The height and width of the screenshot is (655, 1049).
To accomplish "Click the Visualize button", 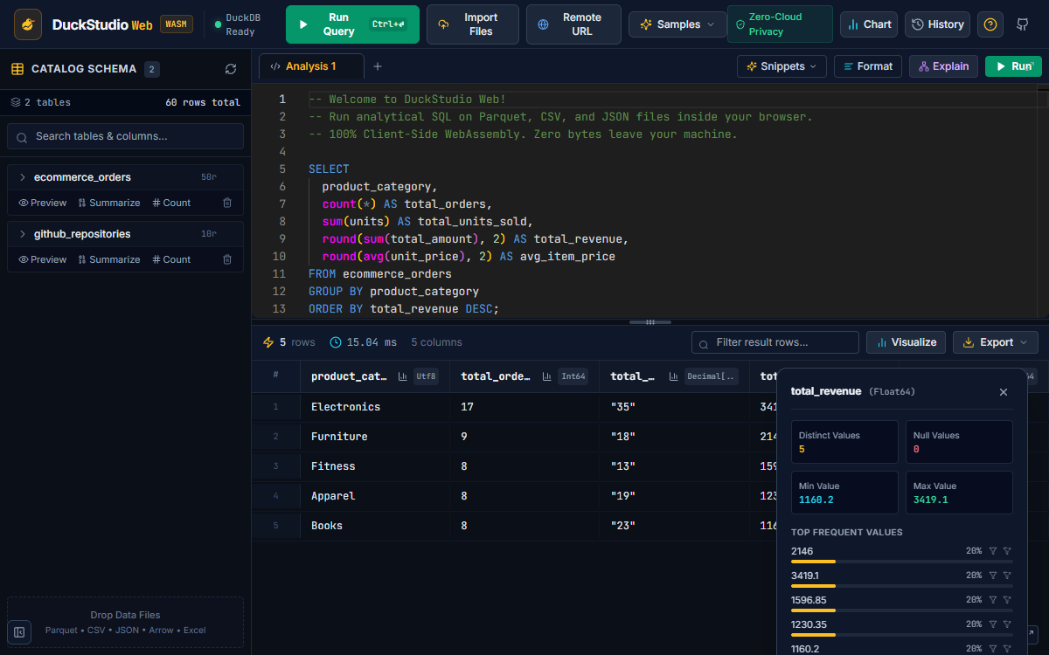I will 907,342.
